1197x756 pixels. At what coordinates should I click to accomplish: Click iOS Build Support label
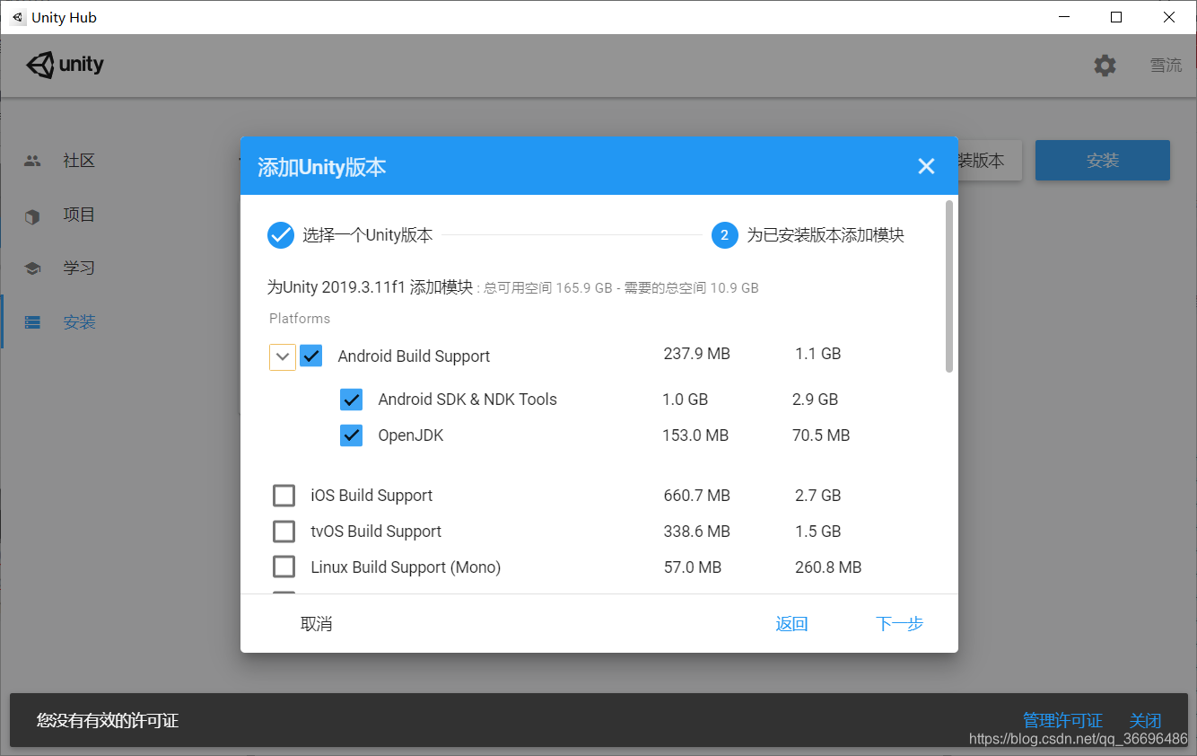[x=371, y=496]
